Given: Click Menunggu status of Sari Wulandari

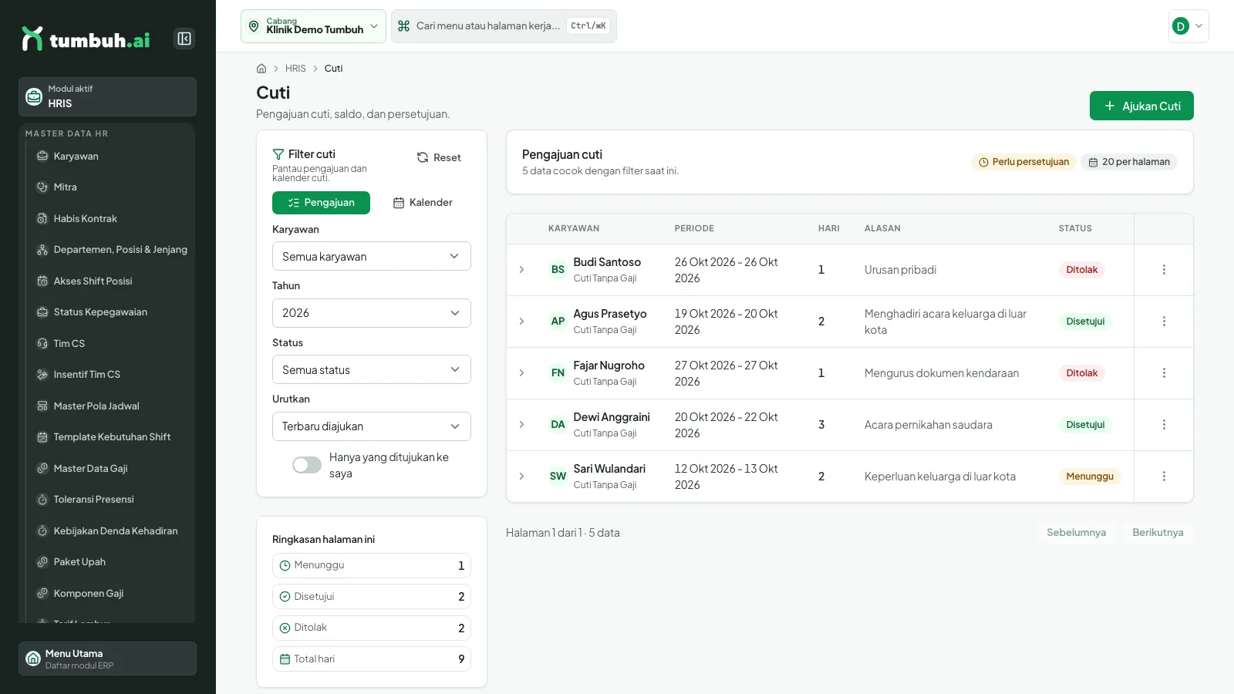Looking at the screenshot, I should (1090, 477).
